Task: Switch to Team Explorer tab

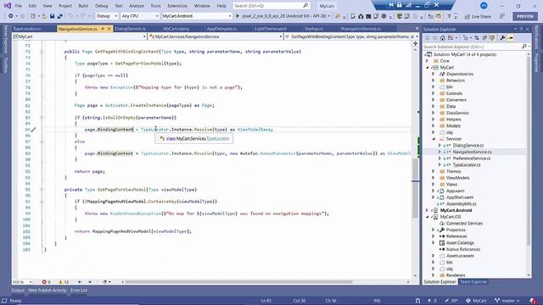Action: click(473, 282)
